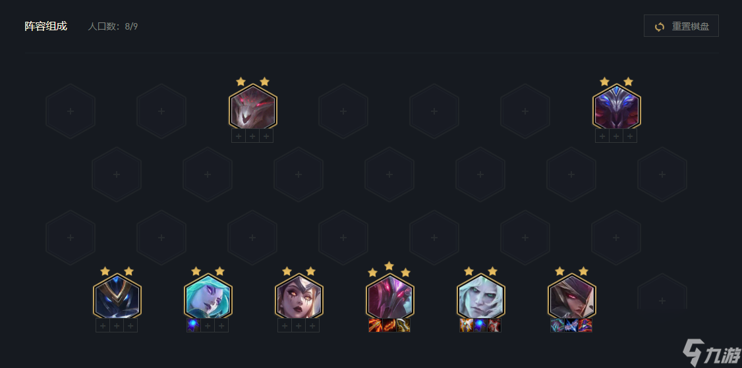The image size is (742, 368).
Task: Select the red-eyed white beast champion on top row
Action: 252,107
